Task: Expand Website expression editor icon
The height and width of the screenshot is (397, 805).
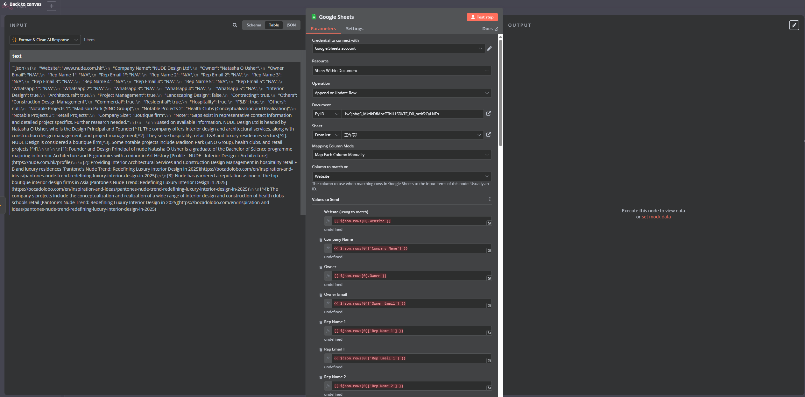Action: pyautogui.click(x=489, y=223)
